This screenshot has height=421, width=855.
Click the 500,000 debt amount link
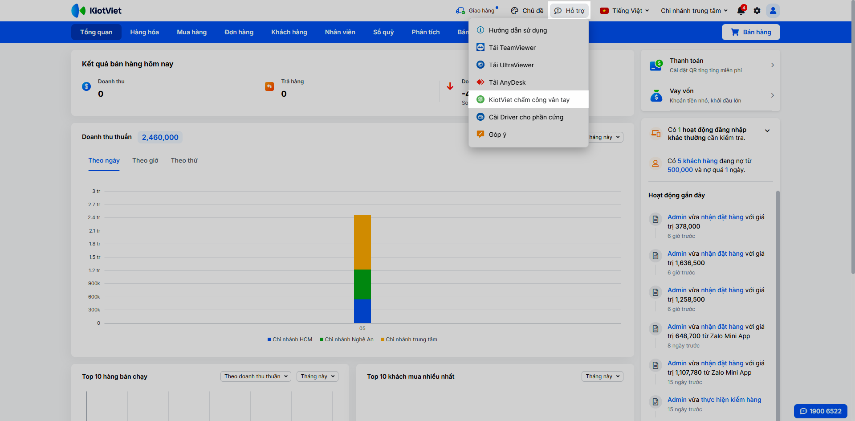[x=680, y=170]
